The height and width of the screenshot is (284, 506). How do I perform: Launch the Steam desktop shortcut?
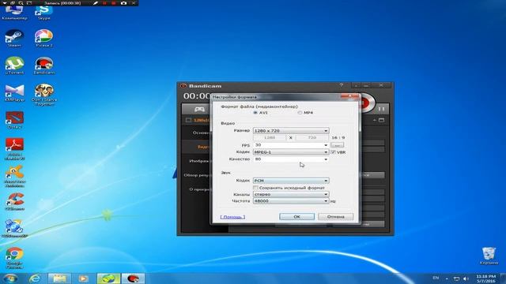pyautogui.click(x=14, y=39)
